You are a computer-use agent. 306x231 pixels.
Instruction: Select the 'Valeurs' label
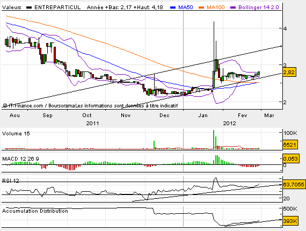click(11, 8)
